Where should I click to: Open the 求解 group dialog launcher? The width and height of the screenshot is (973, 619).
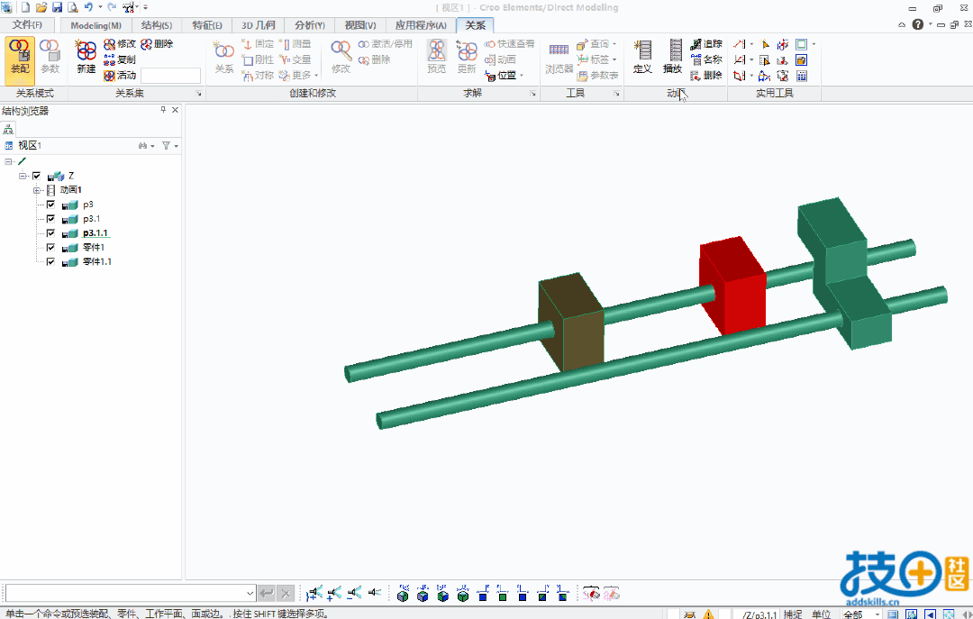coord(533,94)
